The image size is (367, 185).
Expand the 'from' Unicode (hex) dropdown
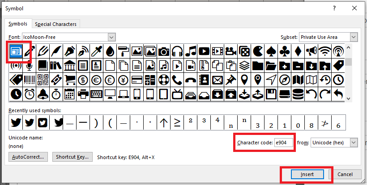(354, 143)
